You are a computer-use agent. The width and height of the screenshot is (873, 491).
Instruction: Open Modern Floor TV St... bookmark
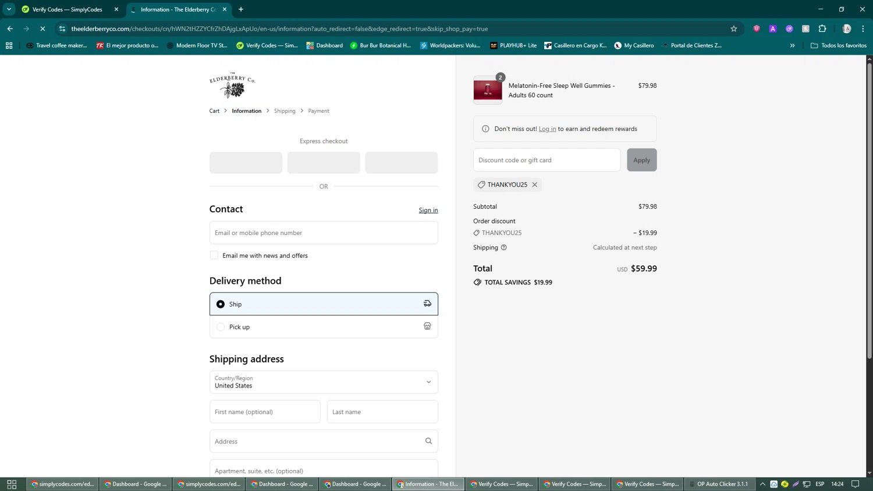[x=197, y=45]
